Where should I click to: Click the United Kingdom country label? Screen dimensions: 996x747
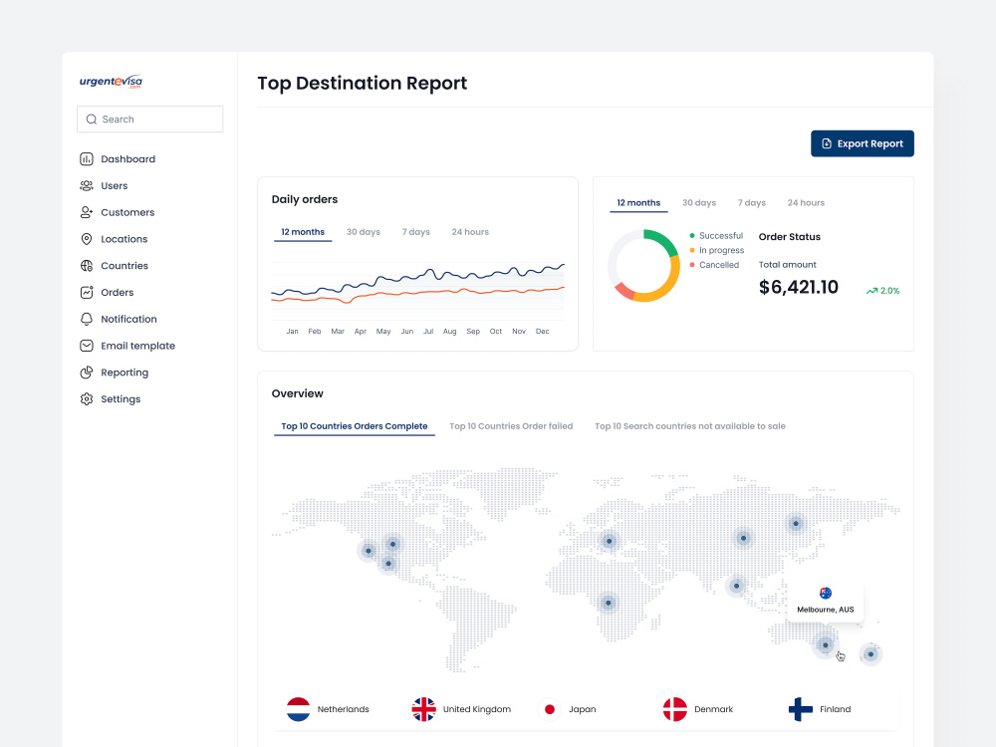coord(476,709)
